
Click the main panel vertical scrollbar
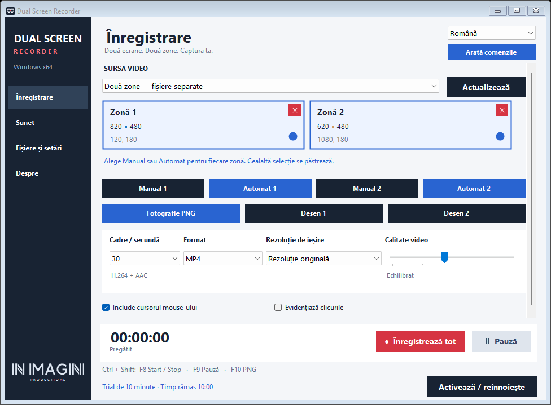pos(531,189)
